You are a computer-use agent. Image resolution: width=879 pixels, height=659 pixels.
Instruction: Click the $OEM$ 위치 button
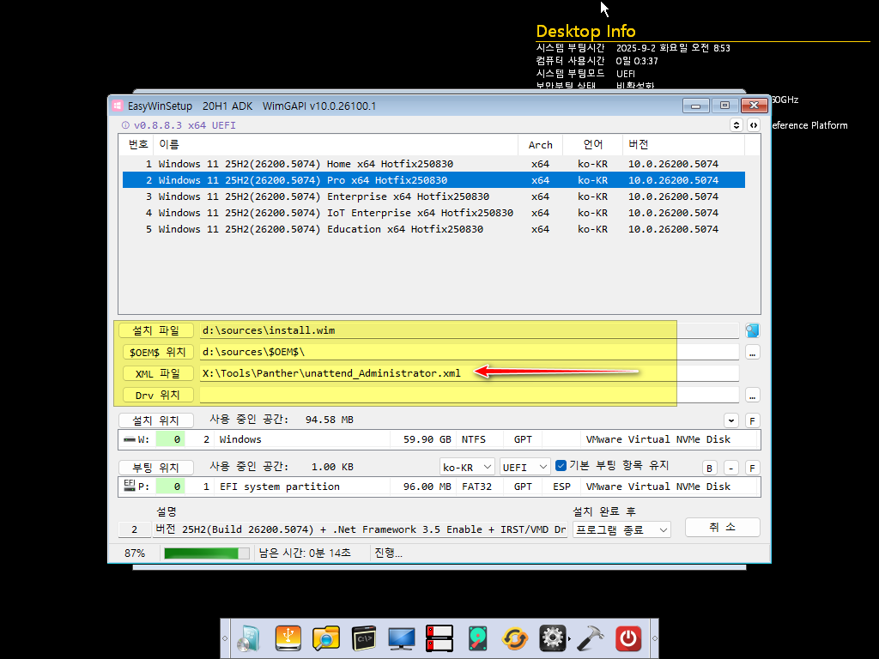coord(158,352)
